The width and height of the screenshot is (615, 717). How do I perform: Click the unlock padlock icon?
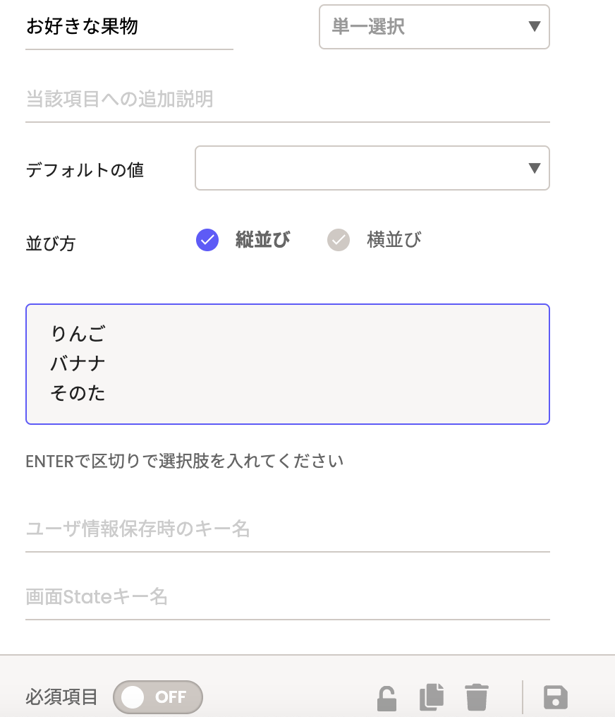[x=386, y=698]
